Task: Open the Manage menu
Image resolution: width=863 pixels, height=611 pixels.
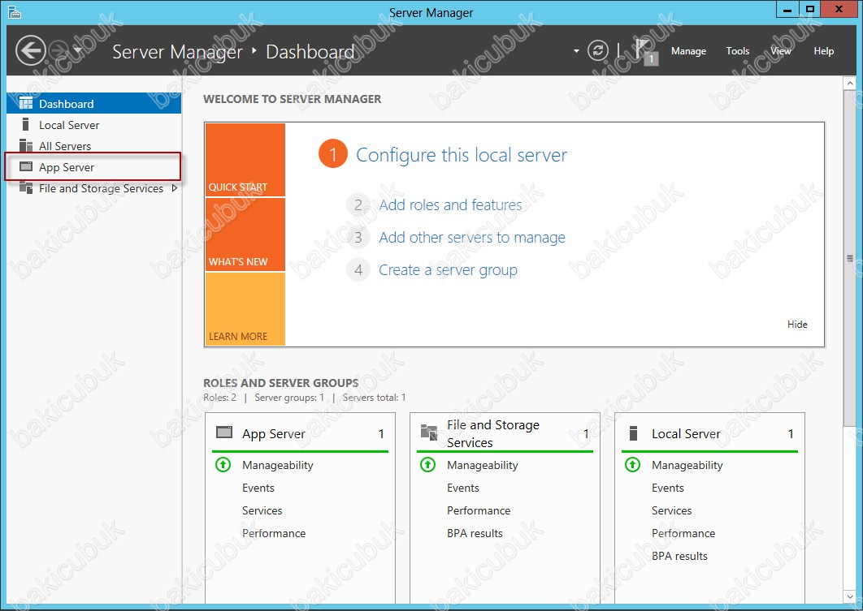Action: point(688,51)
